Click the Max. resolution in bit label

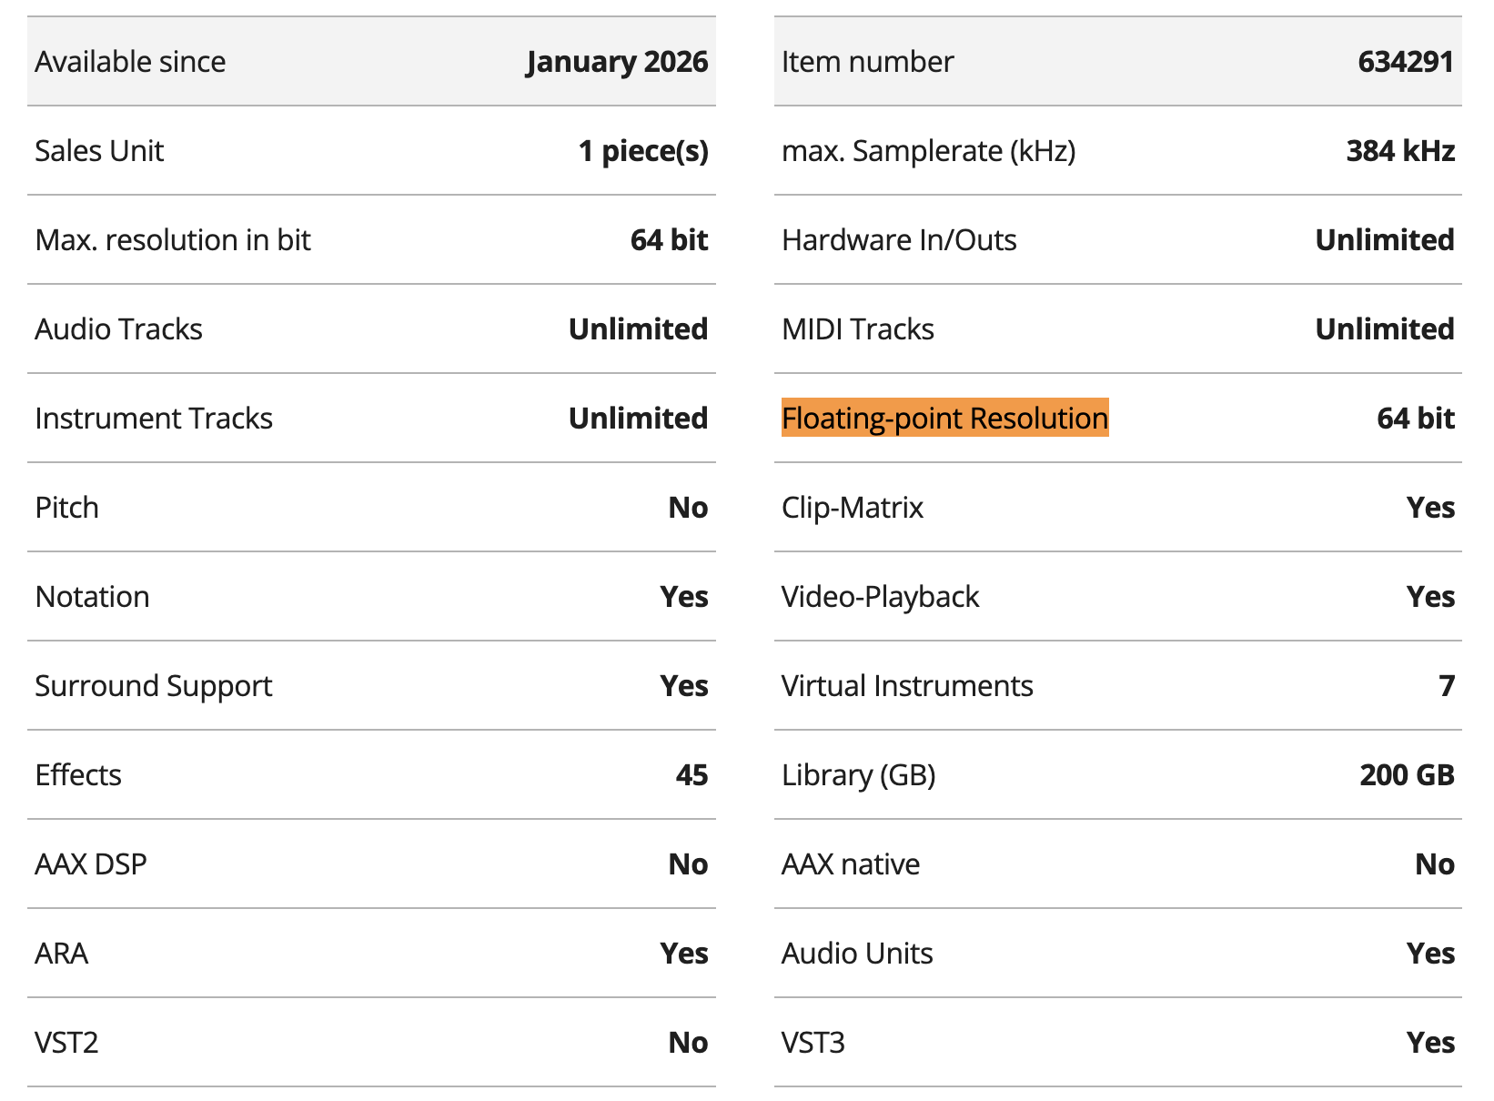(x=173, y=240)
